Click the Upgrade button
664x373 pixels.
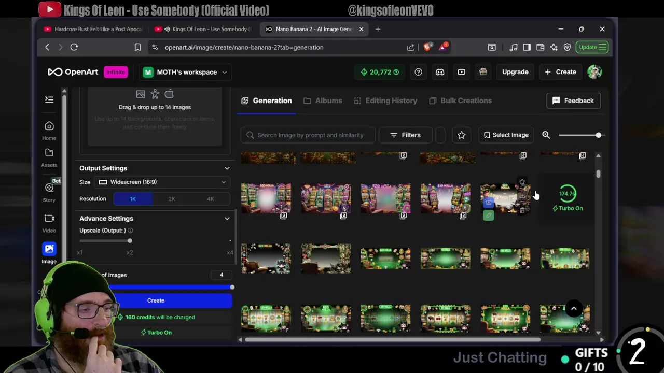pyautogui.click(x=515, y=72)
